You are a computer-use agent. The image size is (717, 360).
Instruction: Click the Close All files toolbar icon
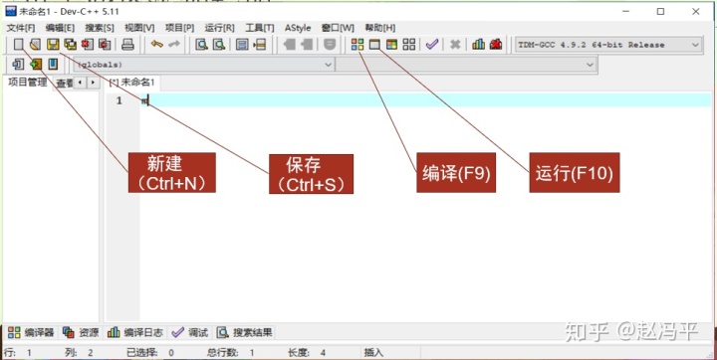pos(105,45)
